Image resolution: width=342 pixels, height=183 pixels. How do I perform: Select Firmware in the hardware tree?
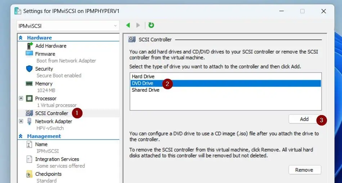(x=45, y=54)
